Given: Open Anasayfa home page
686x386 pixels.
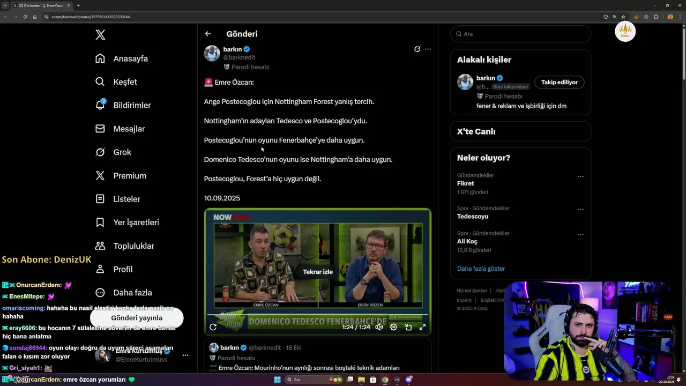Looking at the screenshot, I should click(121, 58).
